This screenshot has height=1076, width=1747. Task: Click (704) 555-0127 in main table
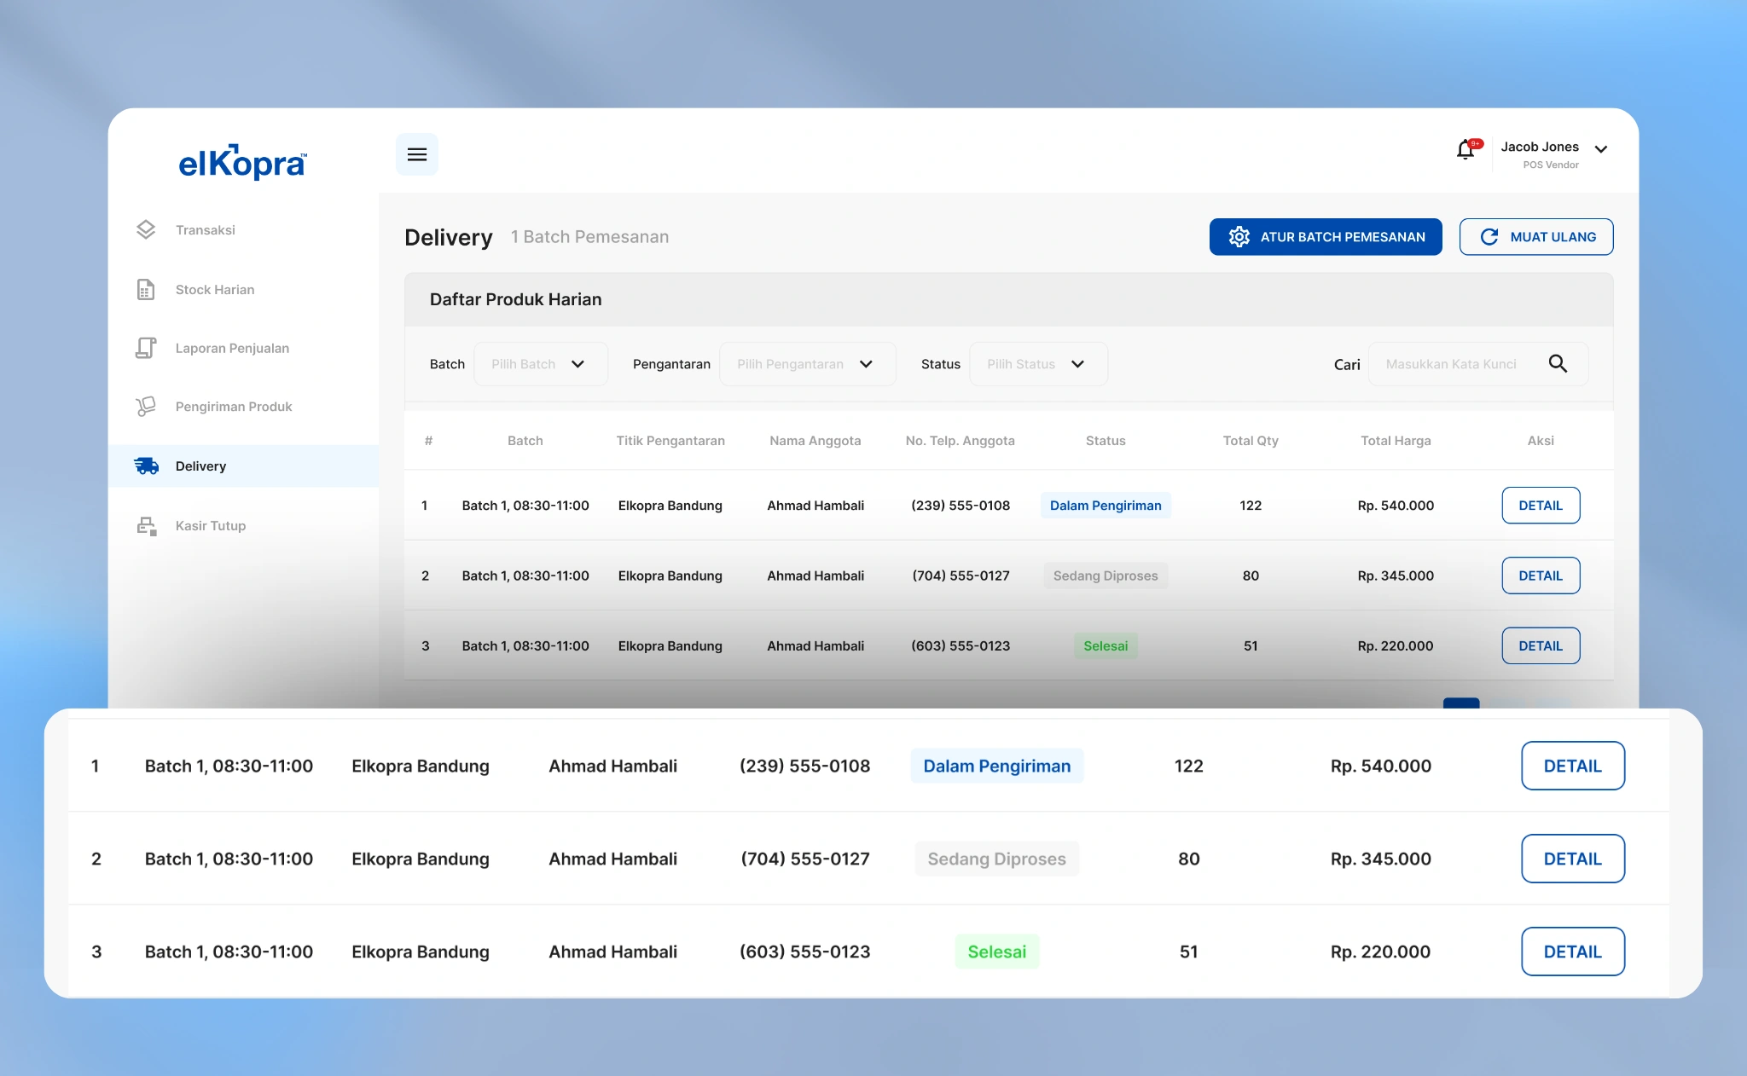click(x=961, y=576)
